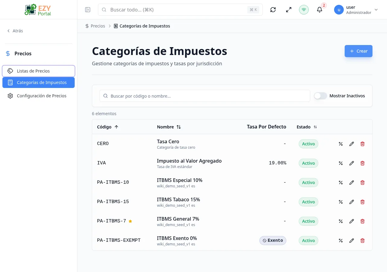The height and width of the screenshot is (272, 387).
Task: Click the refresh icon in header
Action: click(273, 10)
